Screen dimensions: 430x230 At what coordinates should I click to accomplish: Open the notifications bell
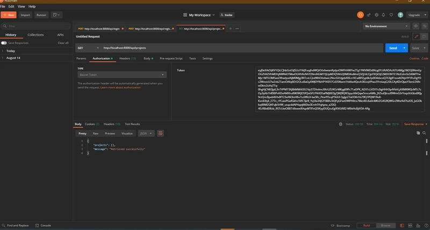point(384,15)
